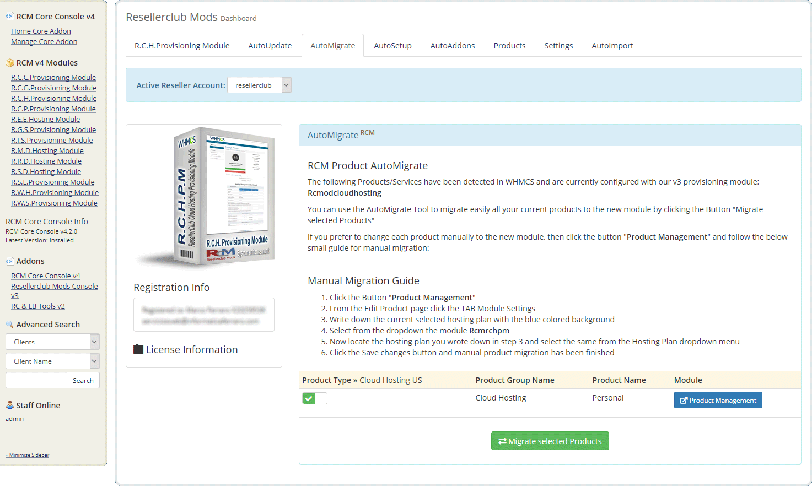Click the Rcmodcloudhosting module name text
Screen dimensions: 812x486
click(345, 193)
